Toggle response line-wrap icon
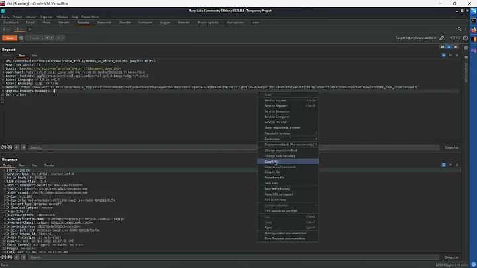The image size is (477, 268). click(x=443, y=165)
